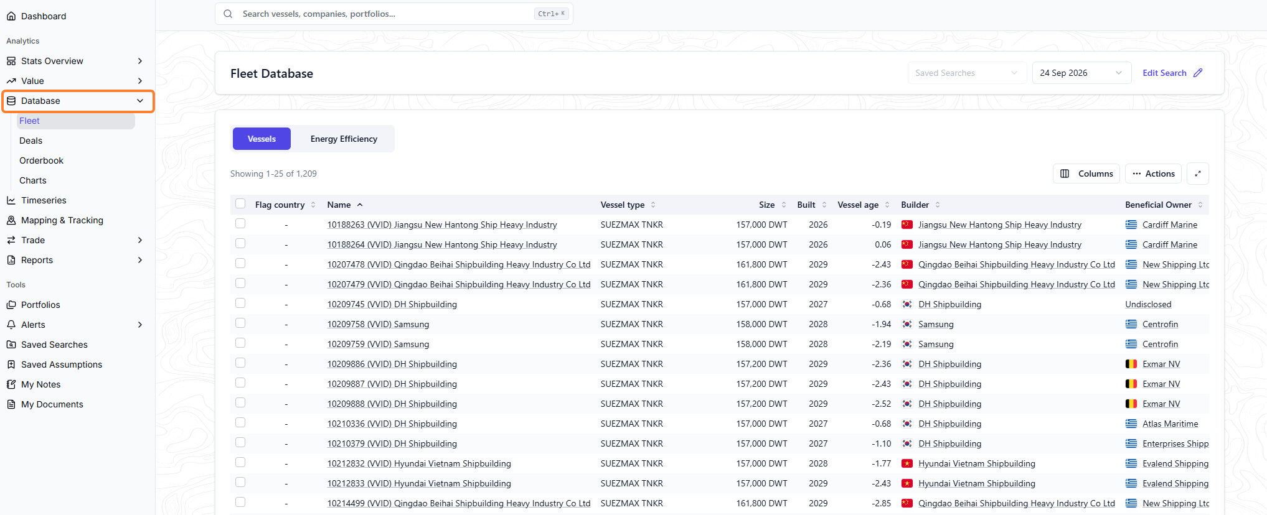Click the Saved Assumptions bookmark icon
The height and width of the screenshot is (515, 1267).
pyautogui.click(x=11, y=364)
